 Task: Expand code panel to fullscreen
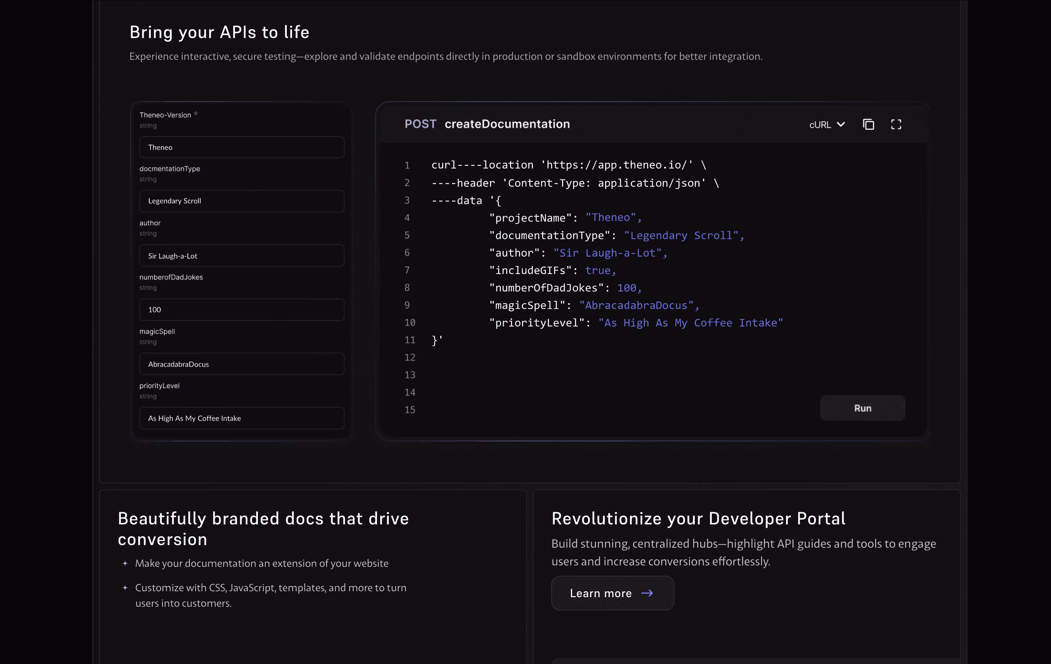click(x=896, y=124)
